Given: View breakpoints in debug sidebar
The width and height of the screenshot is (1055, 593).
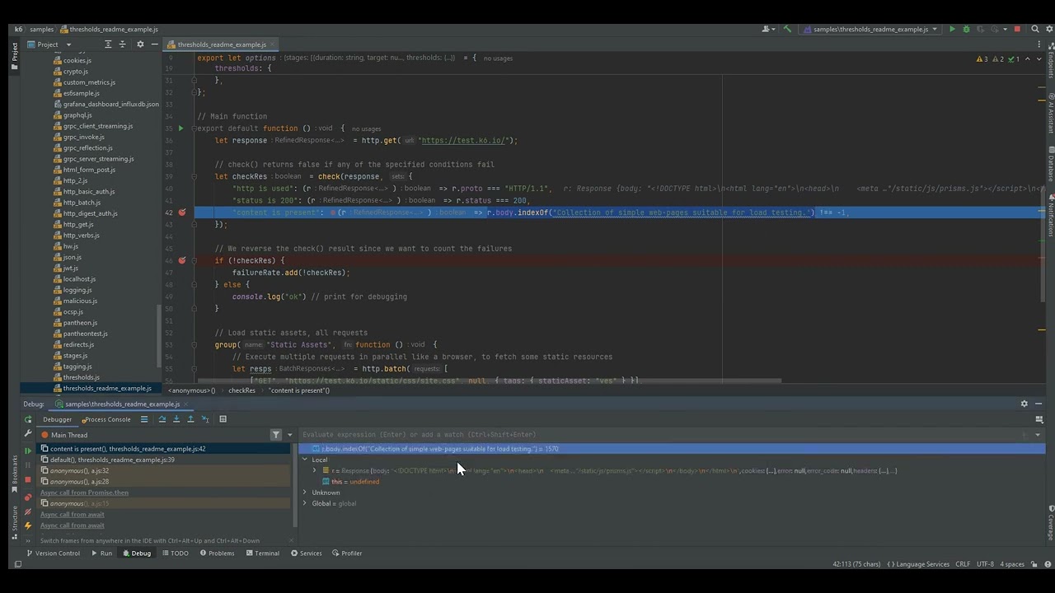Looking at the screenshot, I should point(28,497).
